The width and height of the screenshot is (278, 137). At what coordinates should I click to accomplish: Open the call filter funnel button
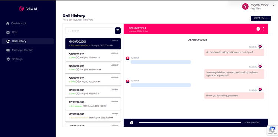pyautogui.click(x=118, y=31)
